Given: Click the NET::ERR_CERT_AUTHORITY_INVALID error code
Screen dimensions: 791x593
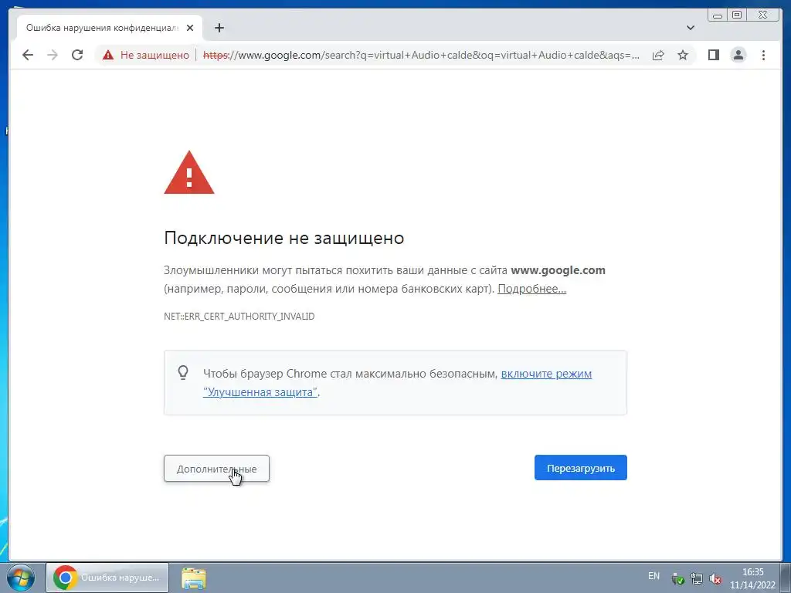Looking at the screenshot, I should pyautogui.click(x=239, y=316).
